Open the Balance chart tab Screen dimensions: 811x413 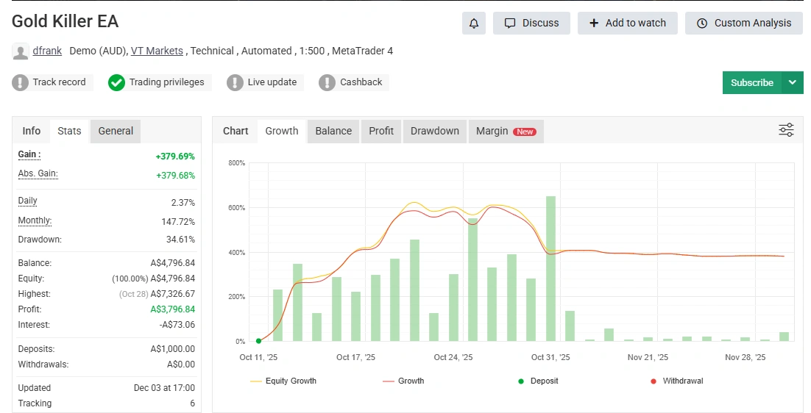pos(333,131)
